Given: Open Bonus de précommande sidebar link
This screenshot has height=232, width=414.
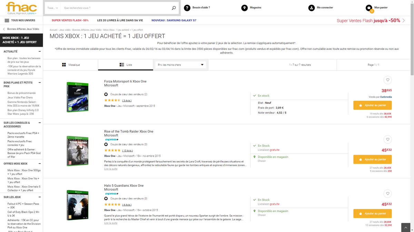Looking at the screenshot, I should (21, 93).
